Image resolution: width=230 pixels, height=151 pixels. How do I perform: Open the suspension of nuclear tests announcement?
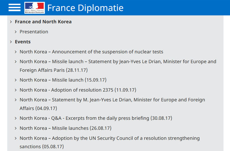[91, 52]
